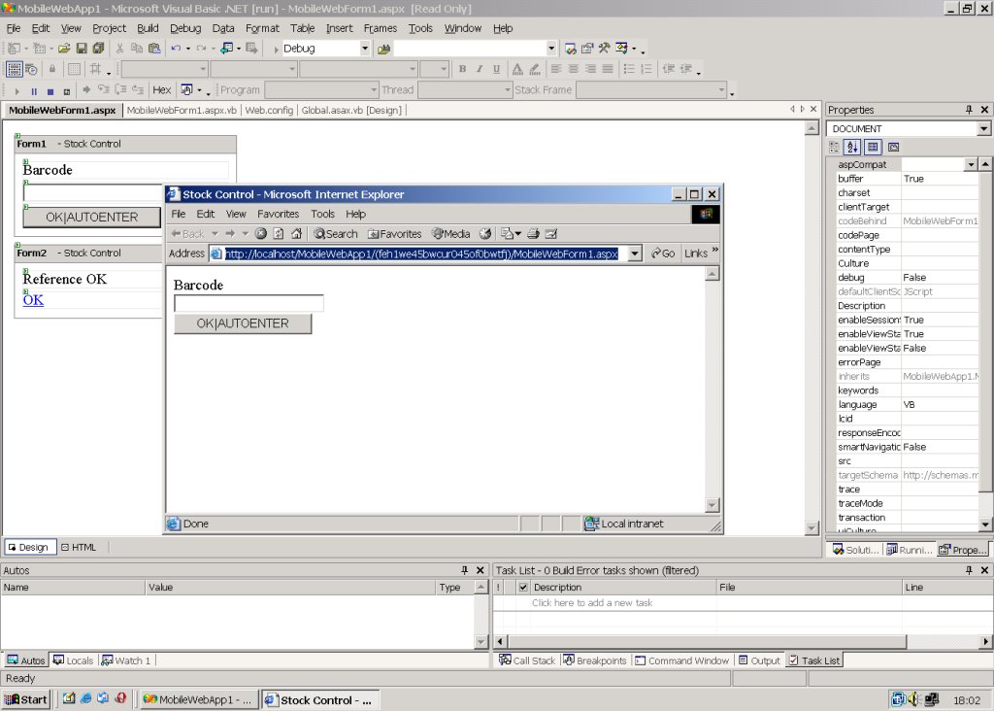Switch to the Global.asax.vb [Design] tab
Viewport: 994px width, 711px height.
click(351, 111)
